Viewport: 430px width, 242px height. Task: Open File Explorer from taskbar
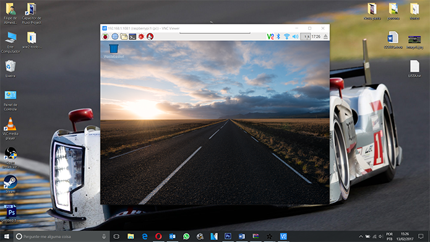pos(131,236)
